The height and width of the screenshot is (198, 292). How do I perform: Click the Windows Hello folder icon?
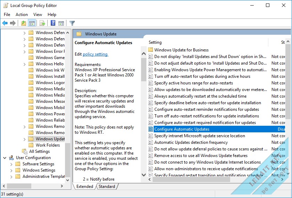click(31, 64)
